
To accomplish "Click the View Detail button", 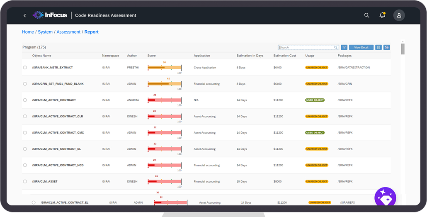I will tap(361, 47).
